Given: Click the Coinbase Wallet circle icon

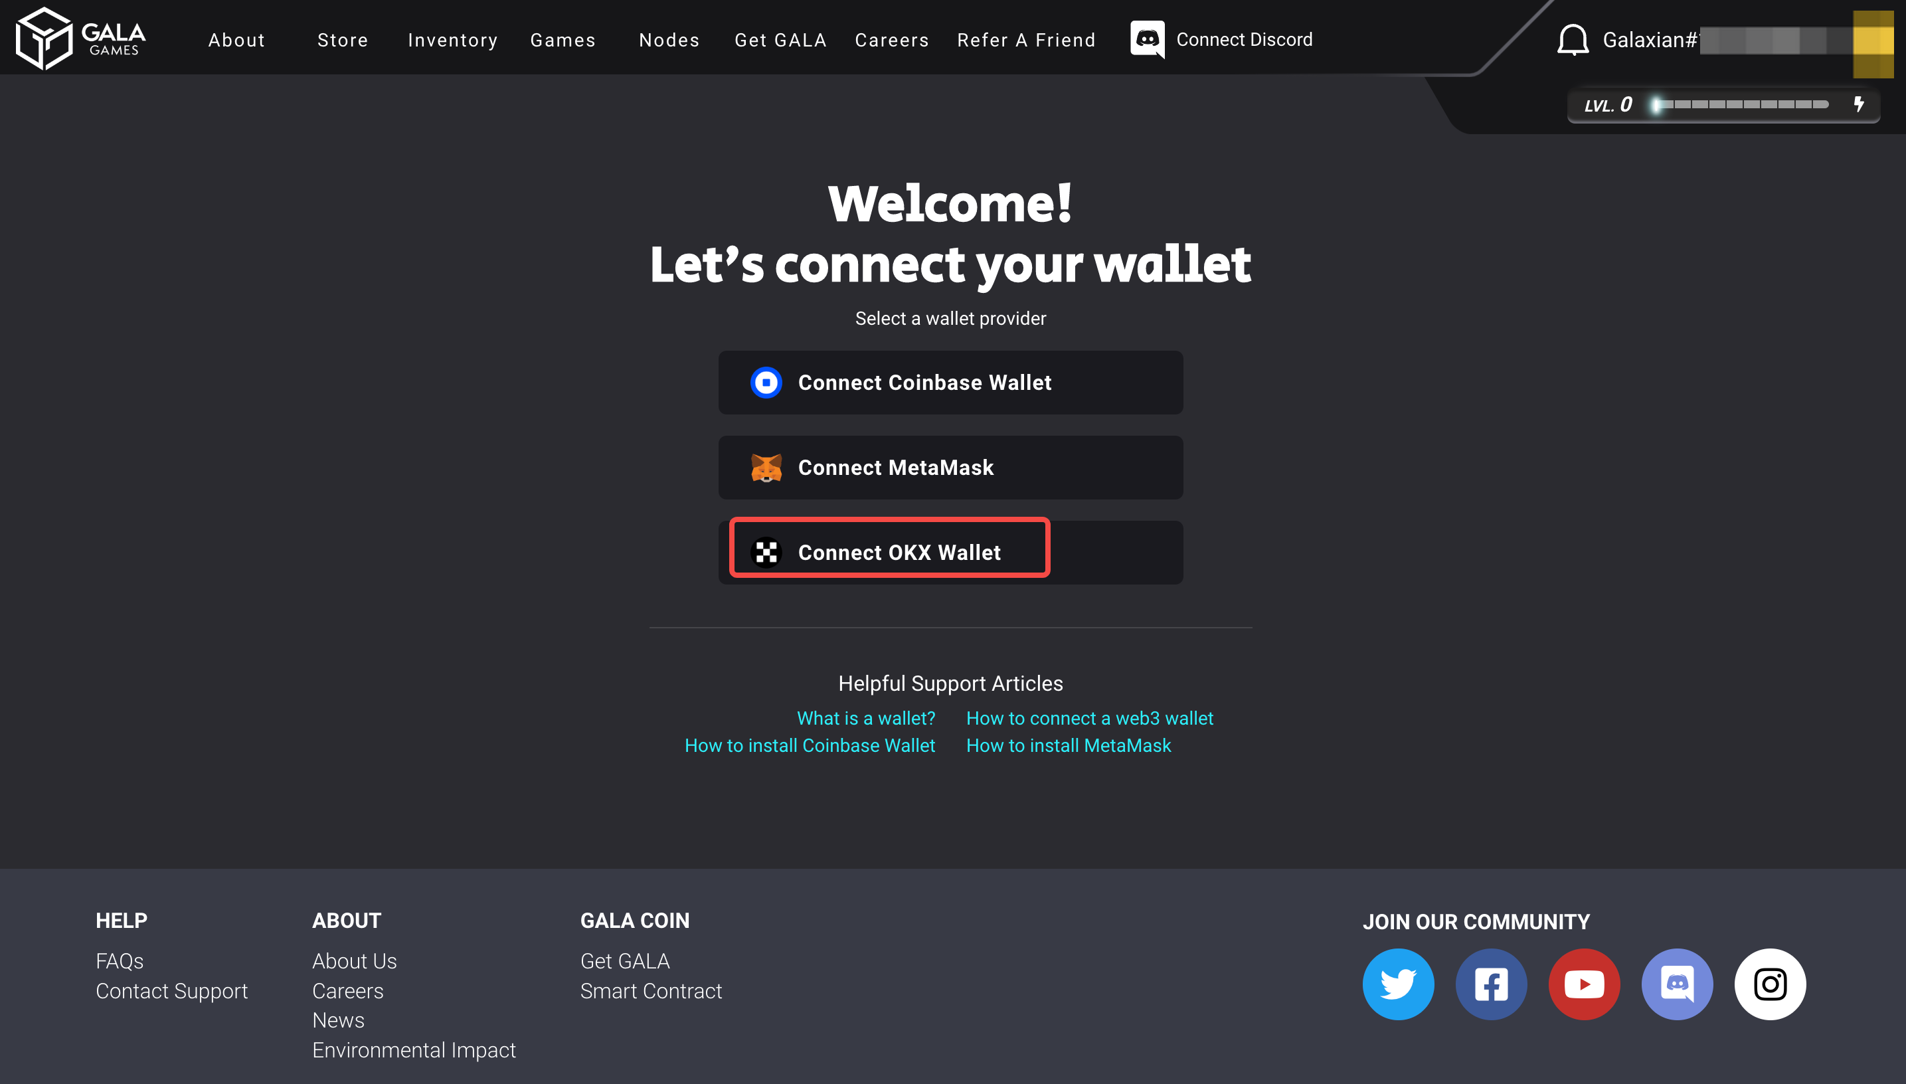Looking at the screenshot, I should click(x=766, y=383).
